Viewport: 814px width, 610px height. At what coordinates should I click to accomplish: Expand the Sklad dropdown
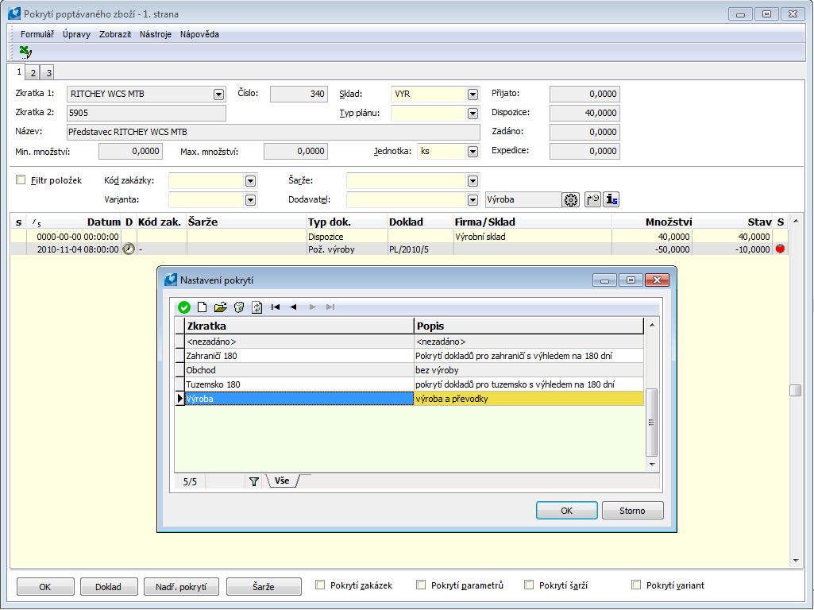pyautogui.click(x=473, y=94)
